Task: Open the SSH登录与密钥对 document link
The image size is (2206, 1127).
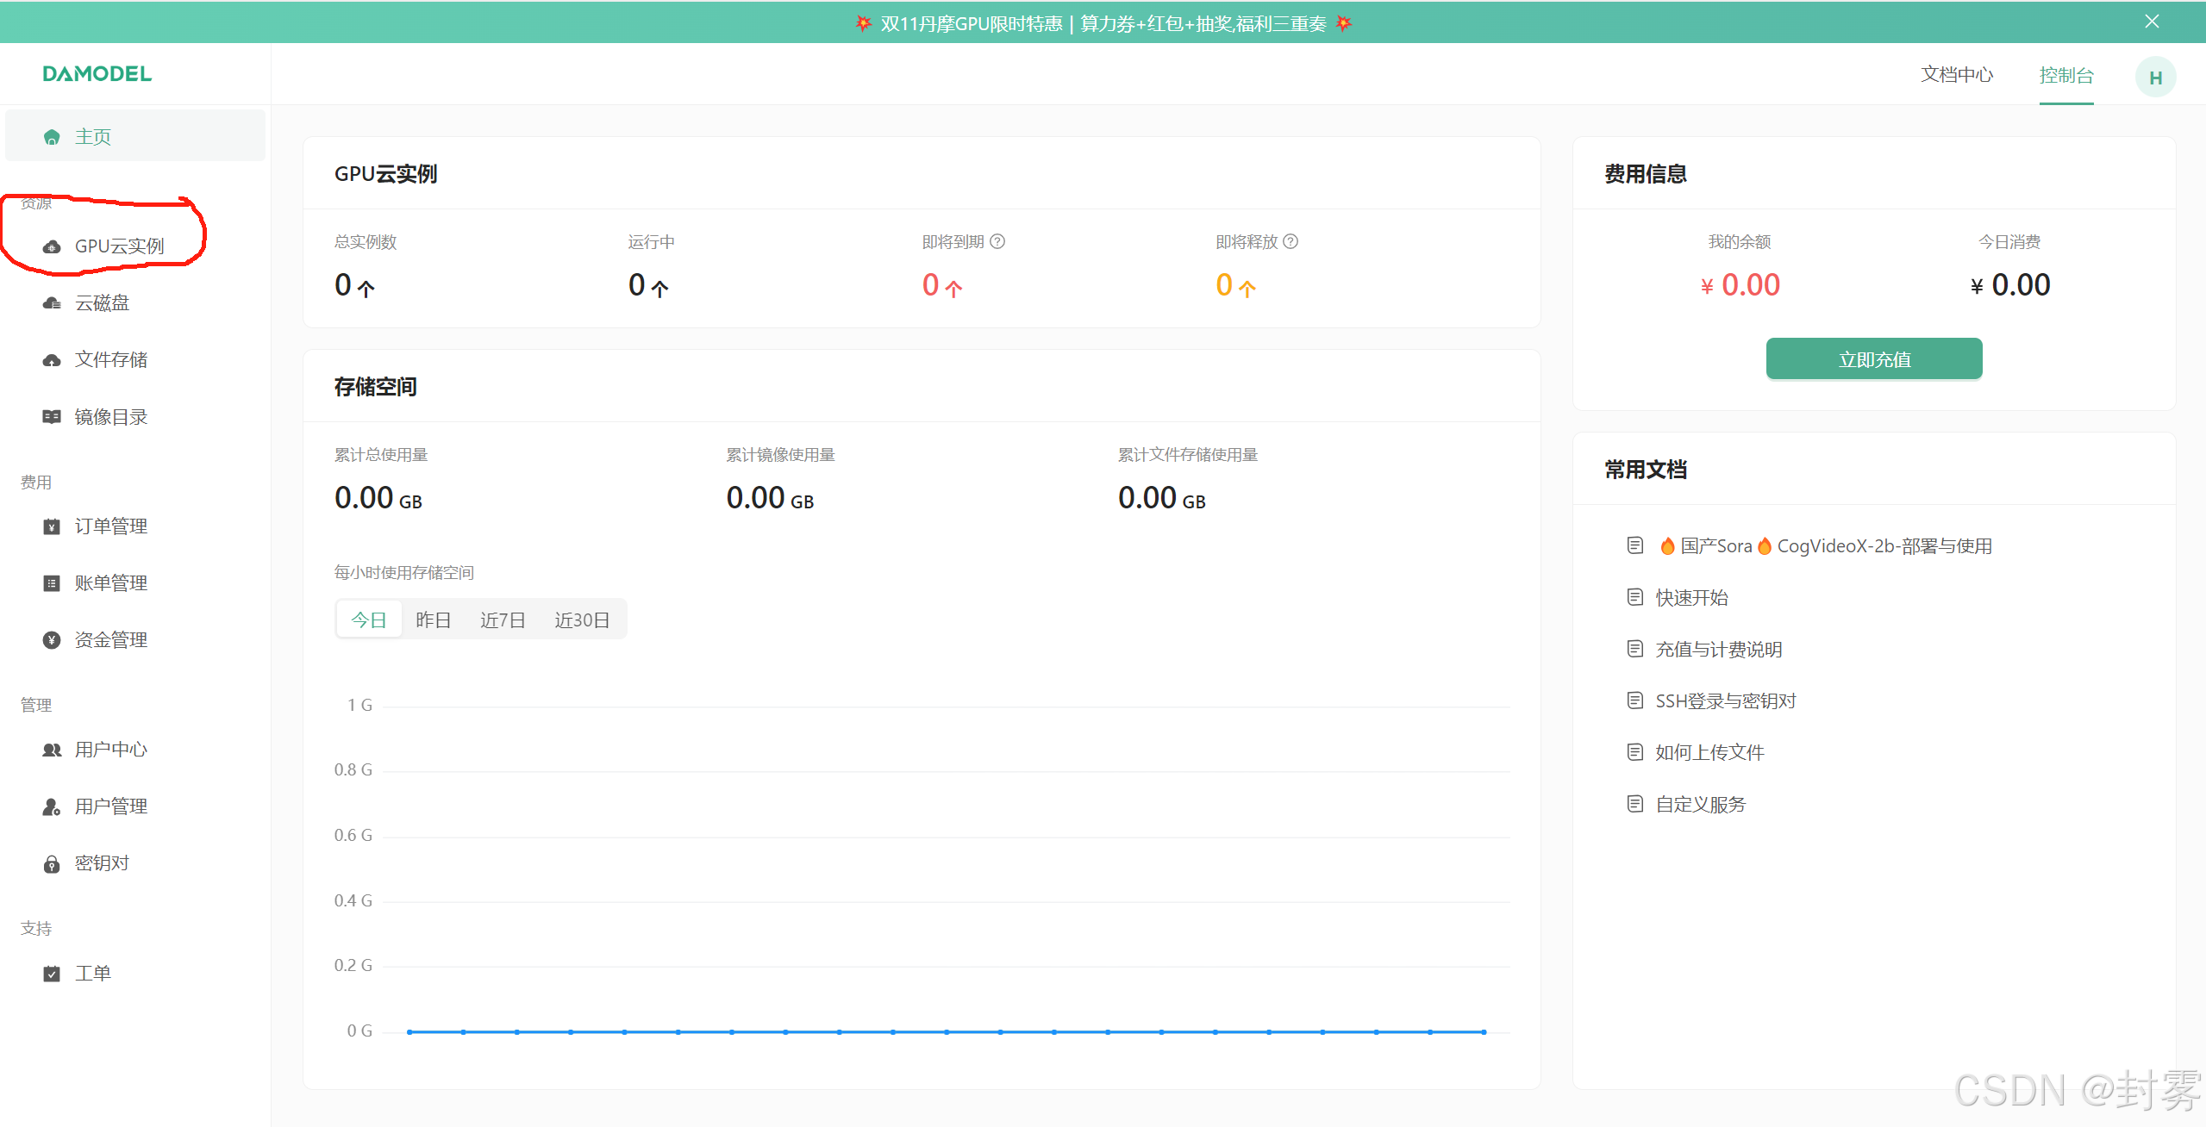Action: (1725, 701)
